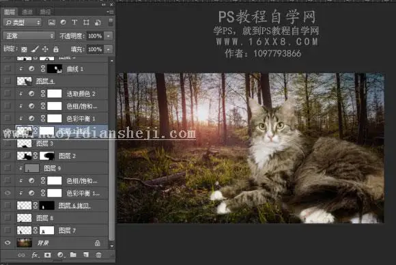Click lock image pixels brush icon

tap(35, 49)
